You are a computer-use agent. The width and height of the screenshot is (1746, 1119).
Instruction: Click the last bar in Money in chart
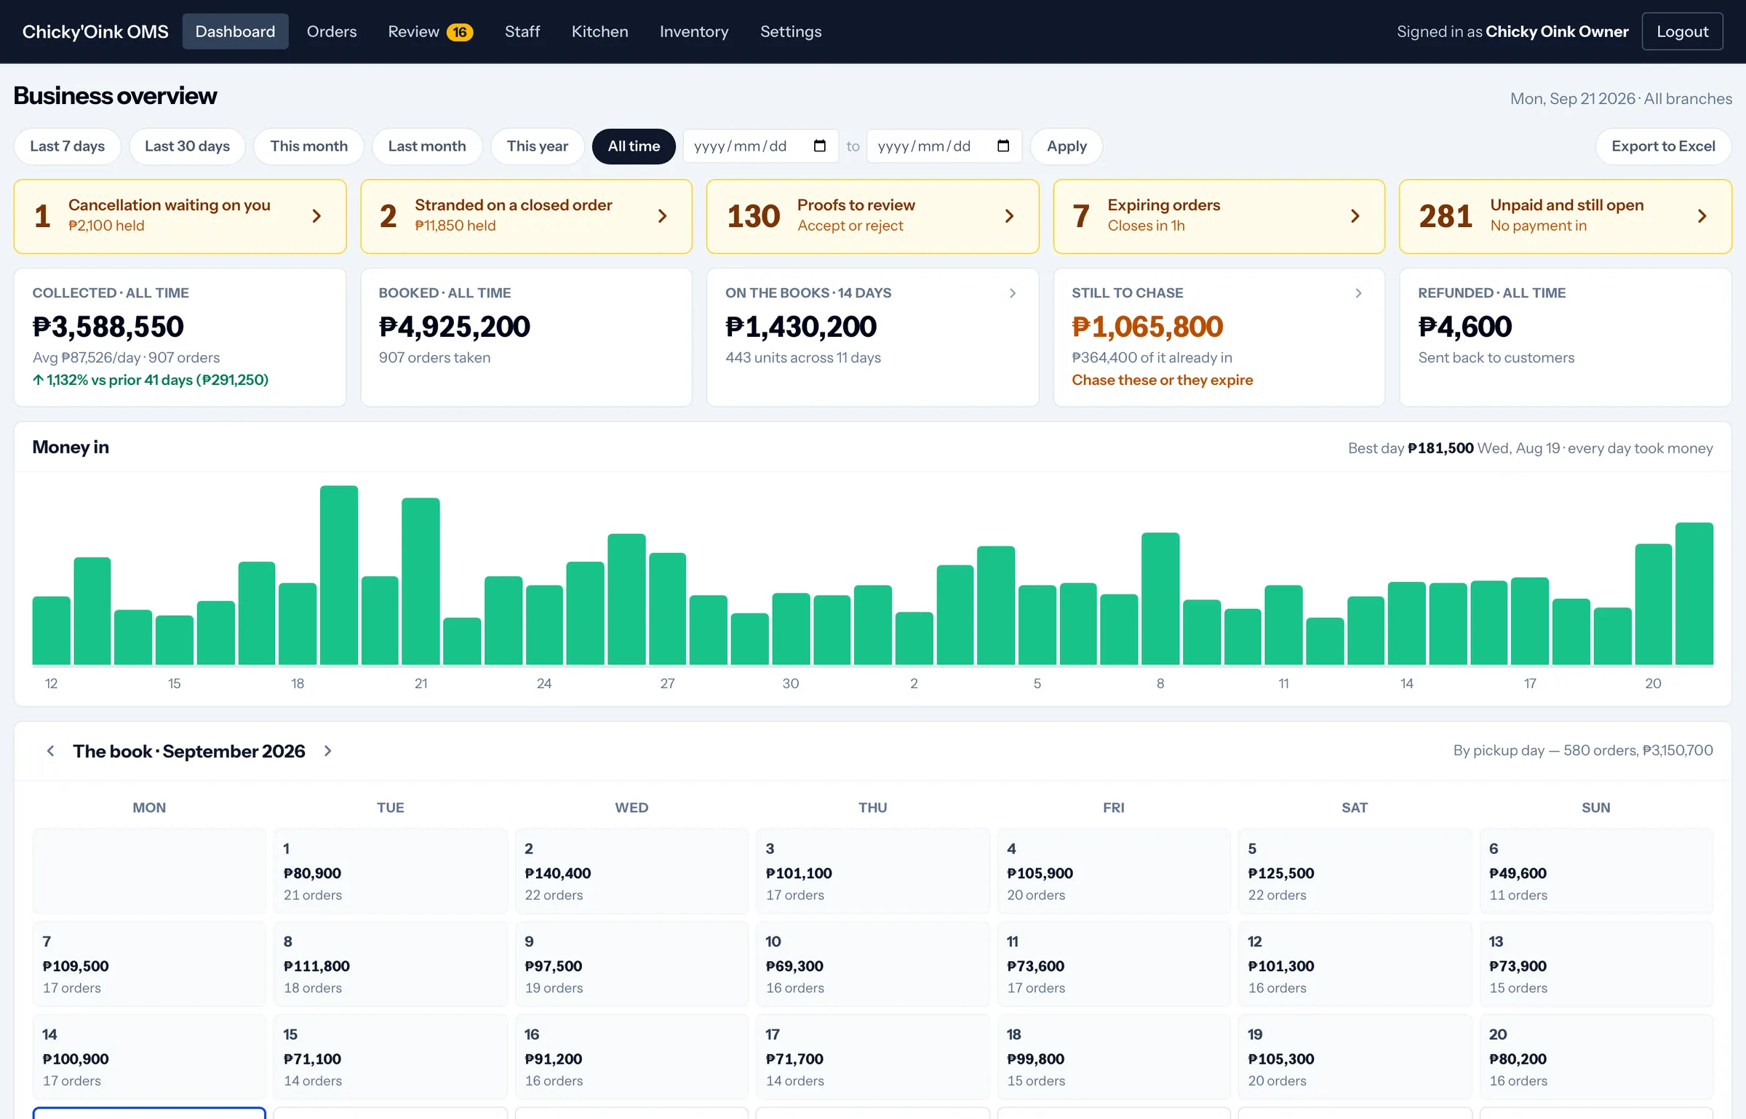point(1694,593)
